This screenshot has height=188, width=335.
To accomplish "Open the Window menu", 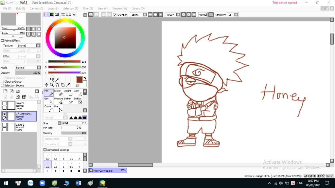I will tap(119, 8).
